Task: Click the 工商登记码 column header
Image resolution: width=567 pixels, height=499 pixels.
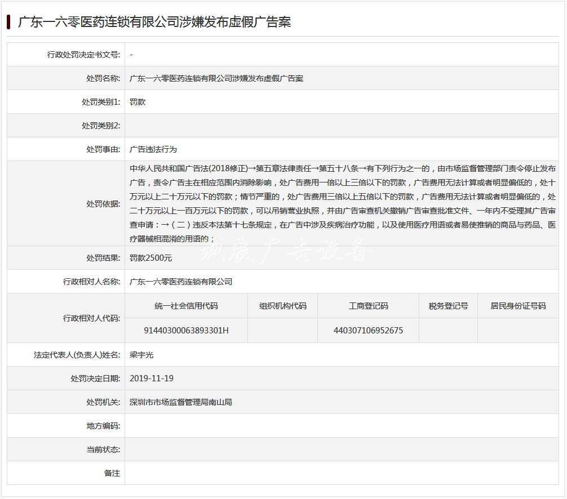Action: click(368, 306)
